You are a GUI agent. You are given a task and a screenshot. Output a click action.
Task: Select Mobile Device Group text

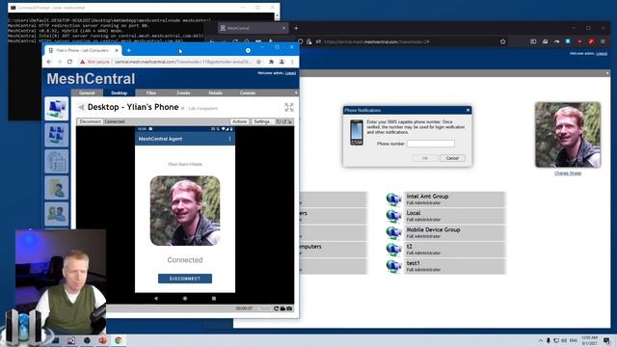point(433,229)
